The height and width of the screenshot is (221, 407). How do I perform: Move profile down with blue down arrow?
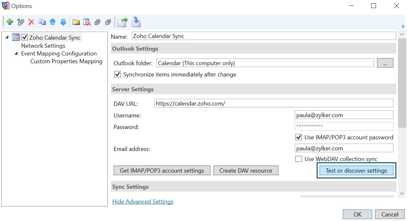tap(63, 22)
